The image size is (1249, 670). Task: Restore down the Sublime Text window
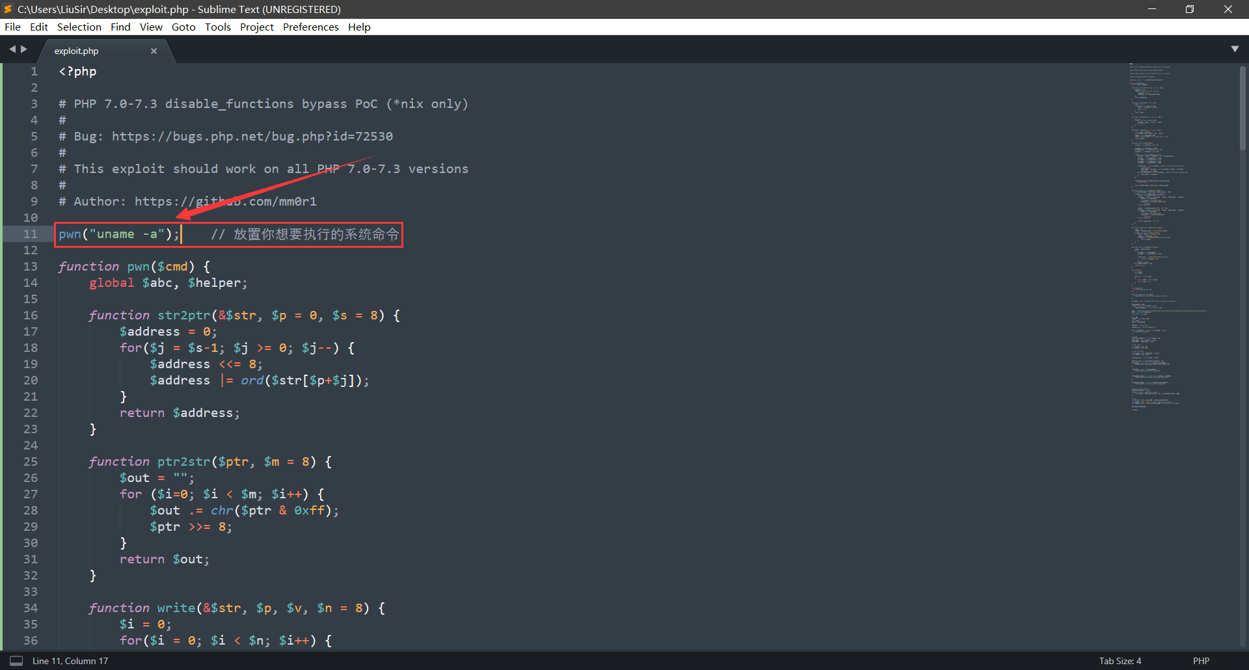(1190, 9)
